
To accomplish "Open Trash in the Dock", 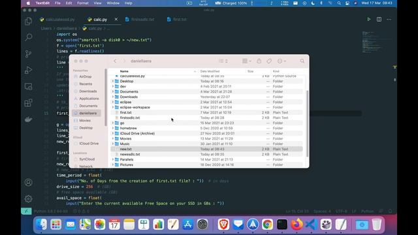I will click(x=376, y=225).
